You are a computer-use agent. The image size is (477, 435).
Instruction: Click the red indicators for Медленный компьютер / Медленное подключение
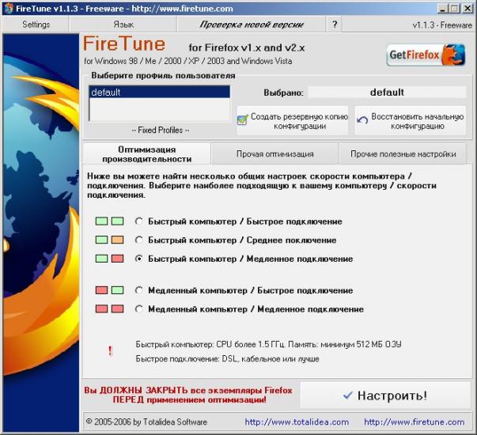click(x=109, y=308)
